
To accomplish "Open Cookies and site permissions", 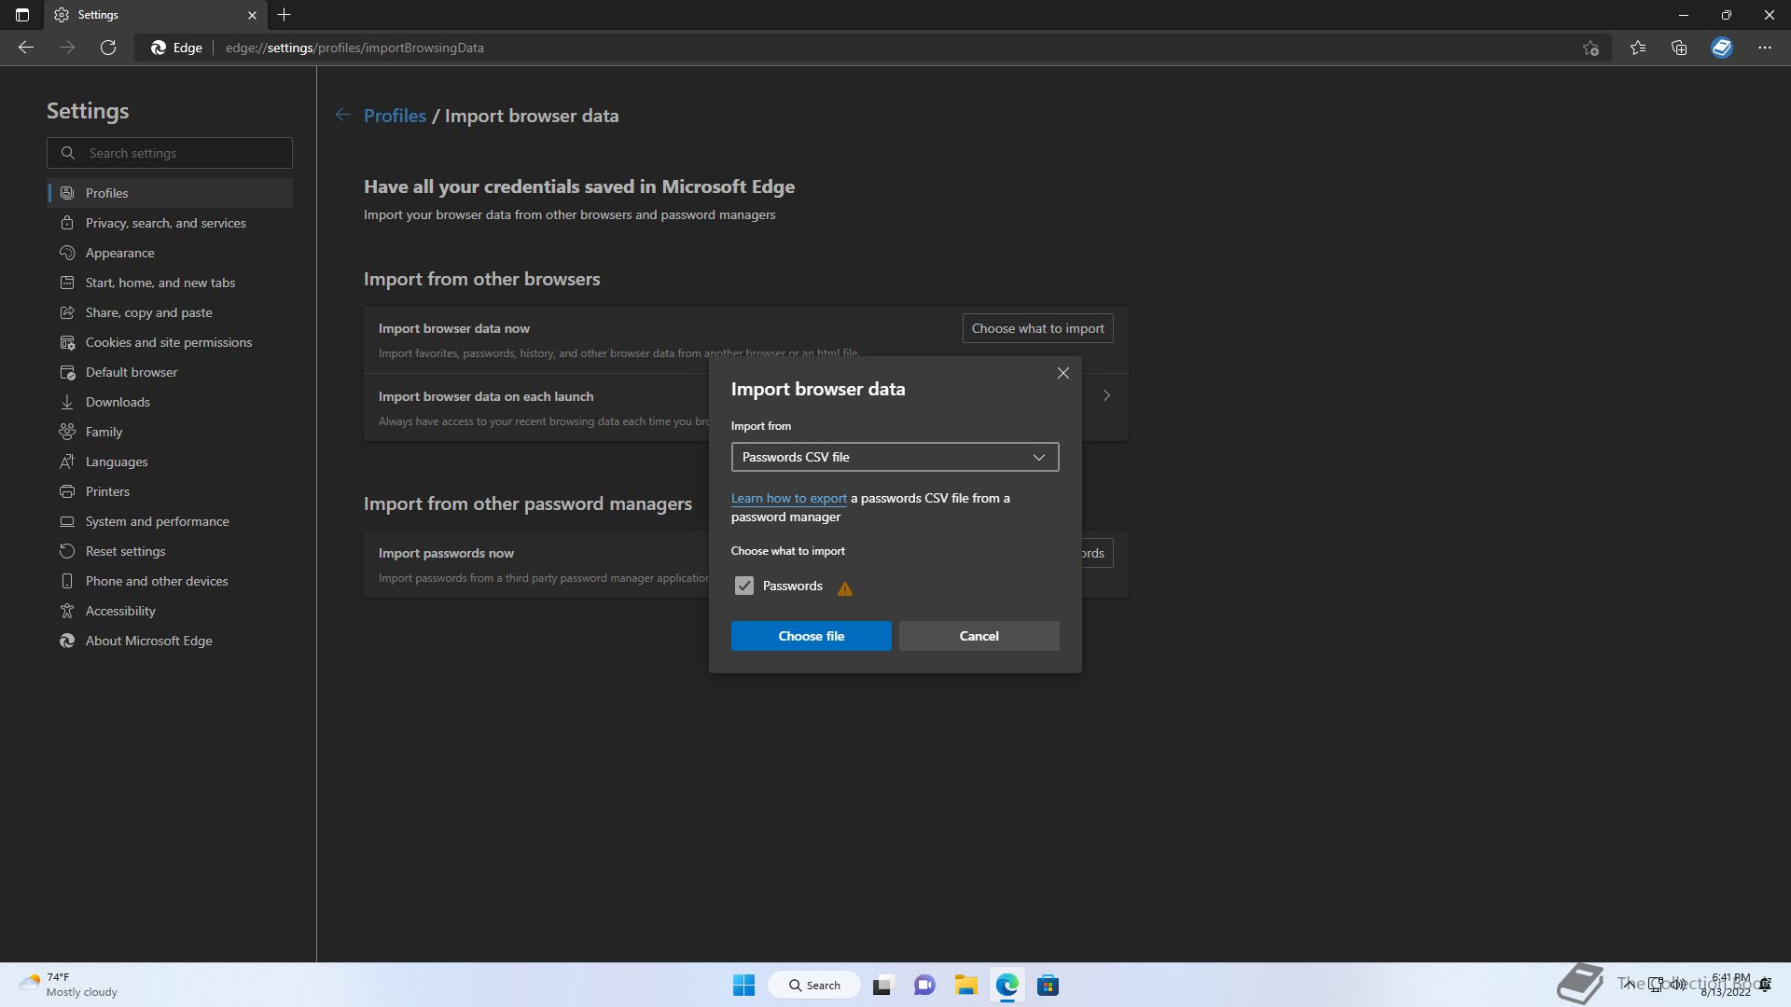I will click(x=170, y=342).
